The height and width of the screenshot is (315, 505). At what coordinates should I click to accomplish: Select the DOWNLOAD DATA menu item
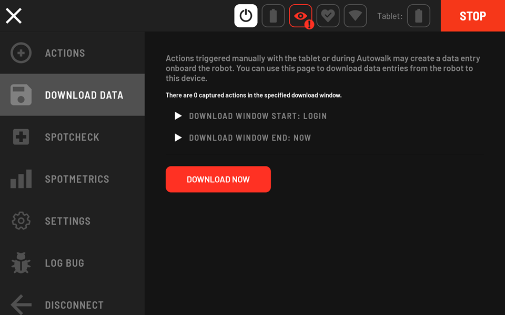point(72,95)
